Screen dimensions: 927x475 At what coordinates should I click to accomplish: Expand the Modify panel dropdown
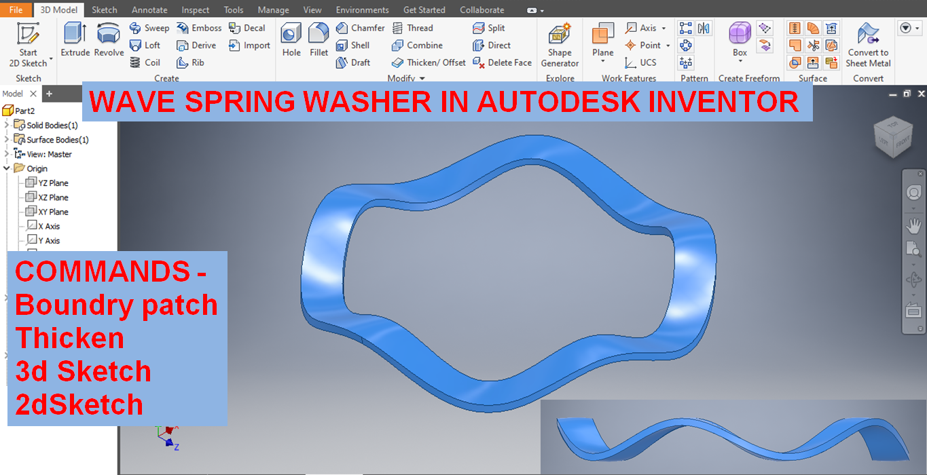422,79
